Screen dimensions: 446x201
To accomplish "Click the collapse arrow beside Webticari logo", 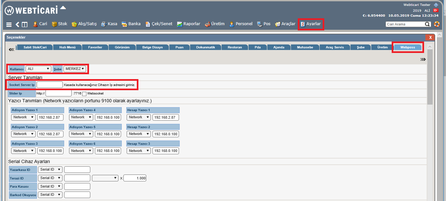I will click(x=63, y=8).
